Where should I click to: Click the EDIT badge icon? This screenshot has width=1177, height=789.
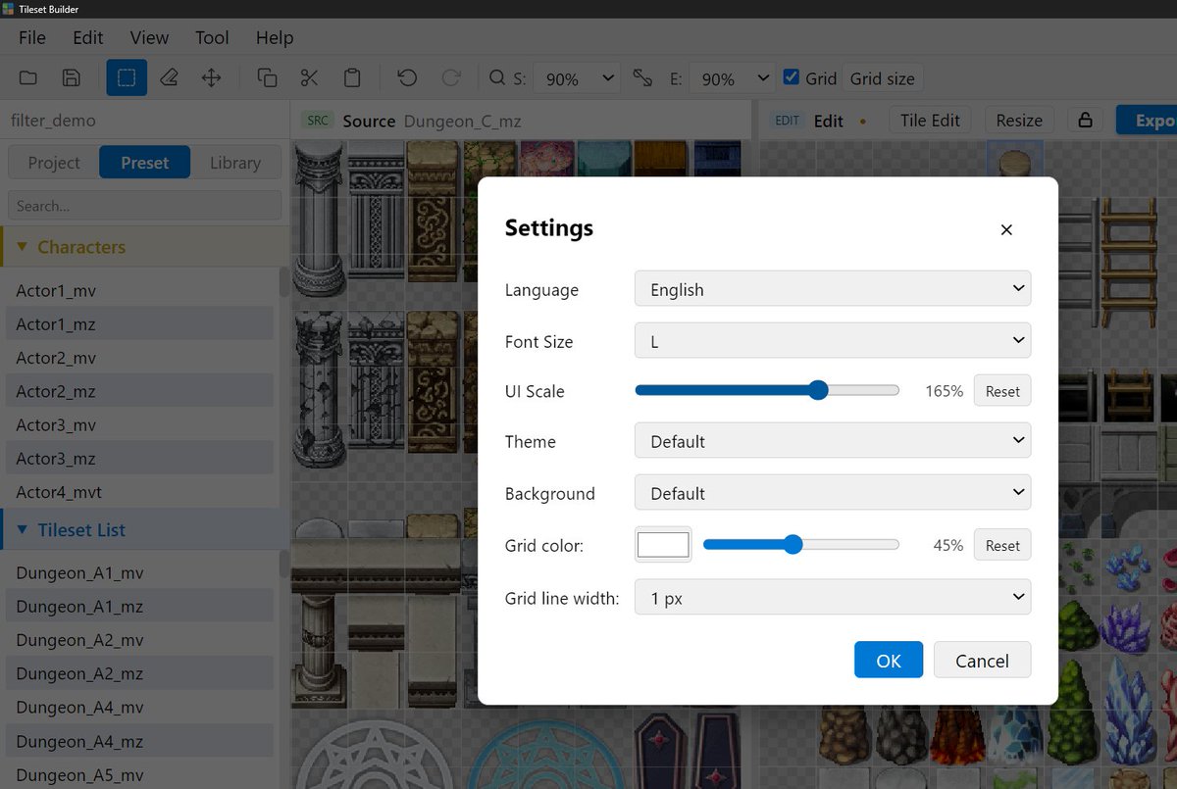point(788,121)
